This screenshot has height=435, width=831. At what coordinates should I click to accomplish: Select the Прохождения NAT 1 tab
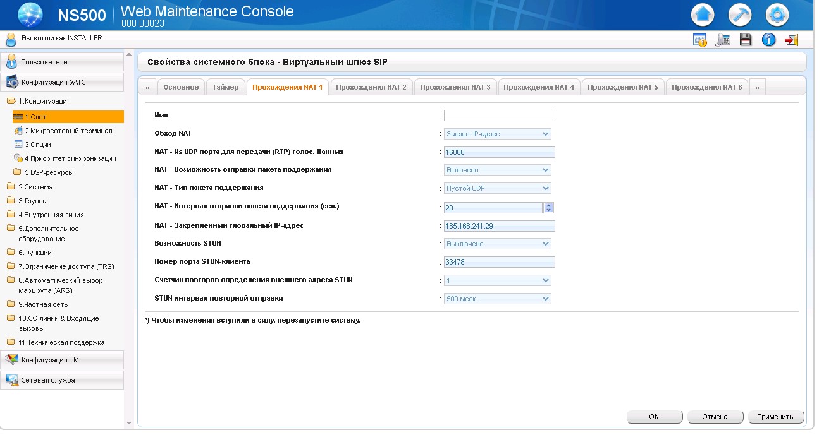(288, 87)
